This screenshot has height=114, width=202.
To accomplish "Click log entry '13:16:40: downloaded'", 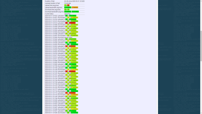I will click(61, 113).
